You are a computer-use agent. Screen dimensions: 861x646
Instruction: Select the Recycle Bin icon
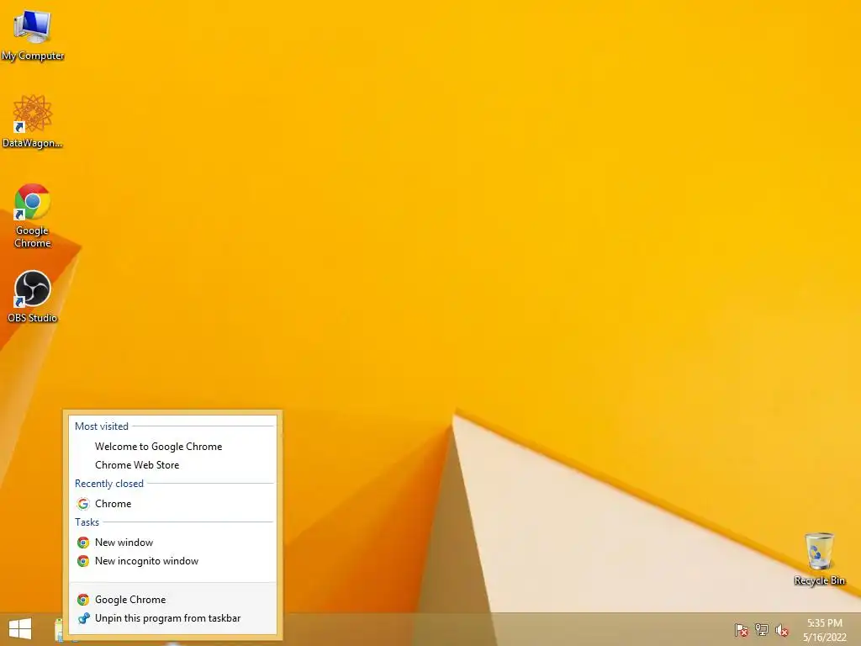819,559
